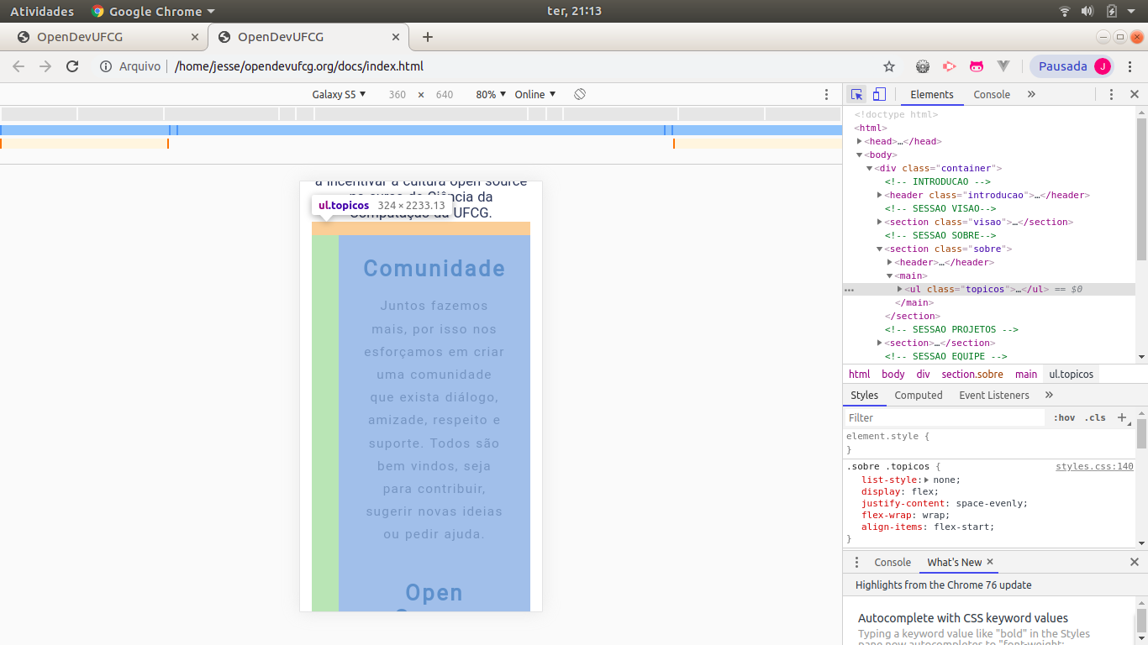Image resolution: width=1148 pixels, height=645 pixels.
Task: Click the styles Filter field
Action: [944, 417]
